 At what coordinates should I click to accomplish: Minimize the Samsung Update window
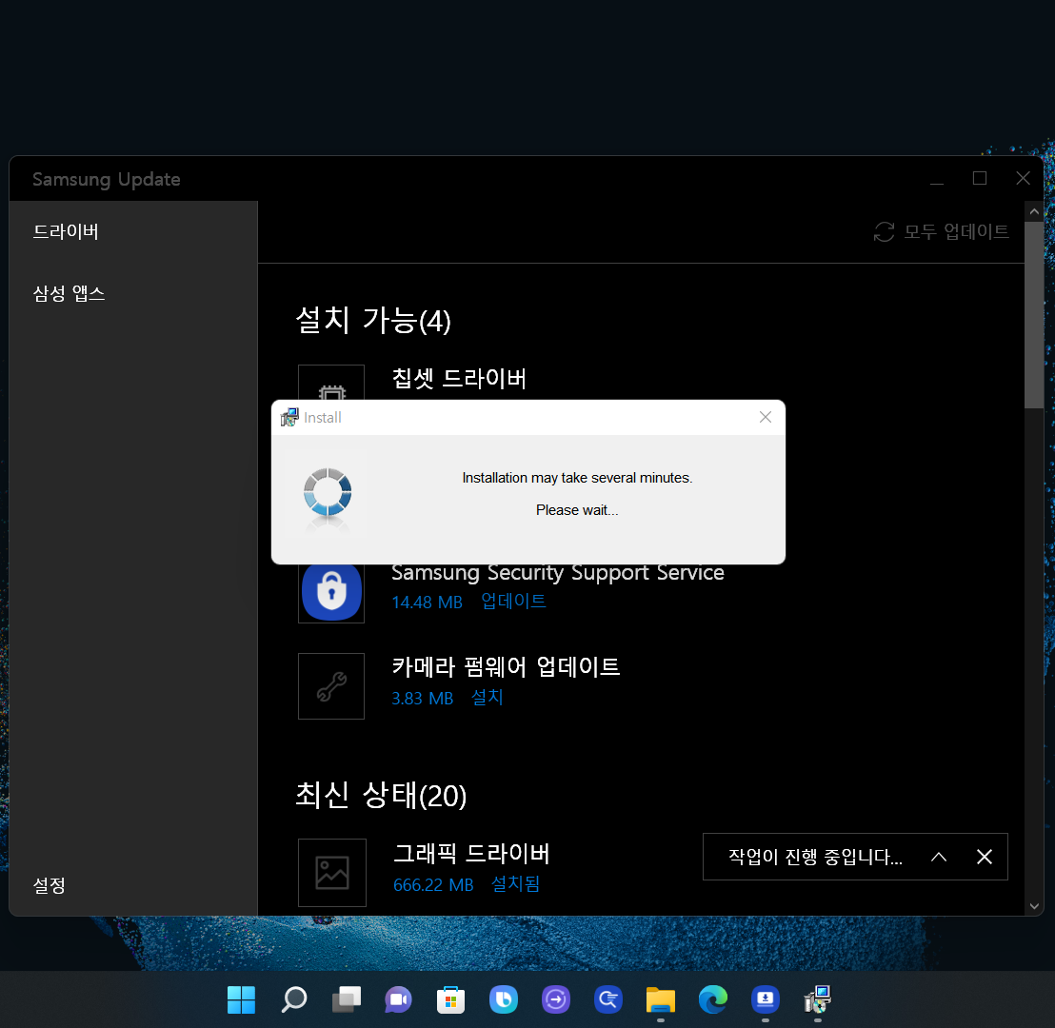pyautogui.click(x=937, y=178)
